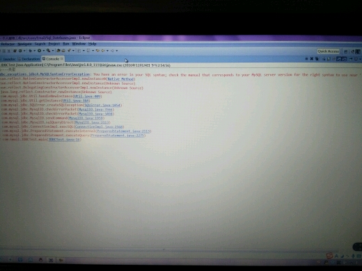
Task: Click the Display Selected Console icon
Action: pos(356,59)
